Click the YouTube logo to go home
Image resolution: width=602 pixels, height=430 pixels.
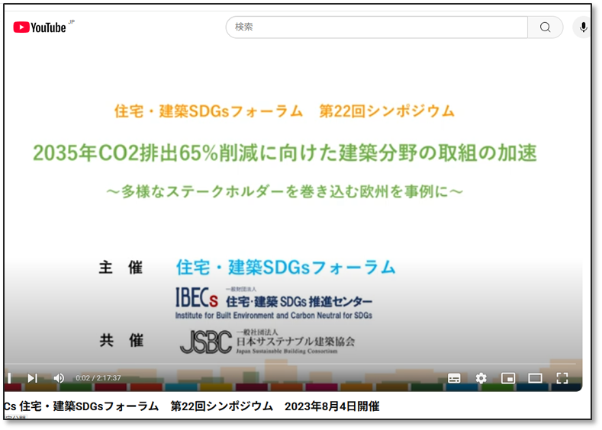coord(40,27)
